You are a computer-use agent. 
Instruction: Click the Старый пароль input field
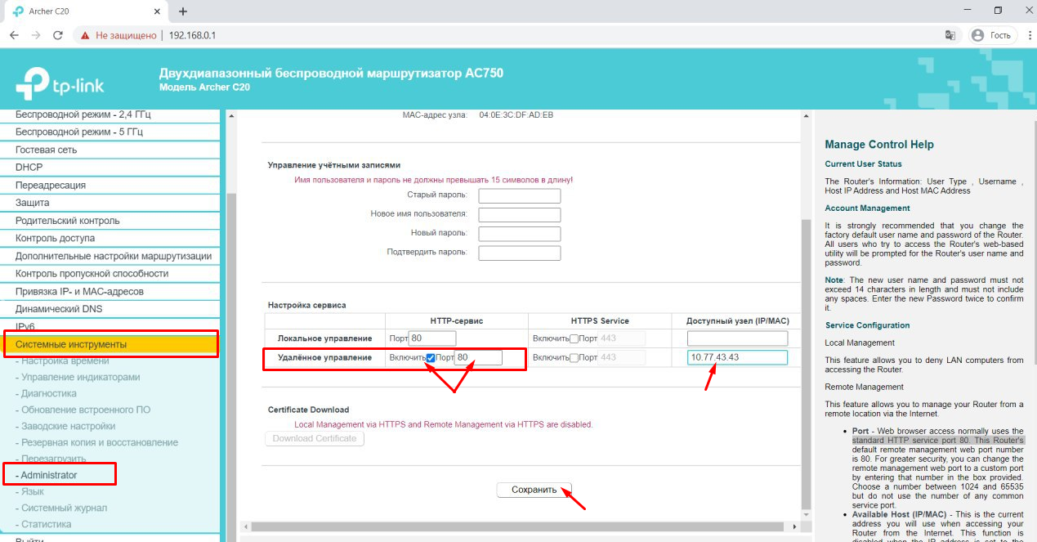(x=519, y=195)
